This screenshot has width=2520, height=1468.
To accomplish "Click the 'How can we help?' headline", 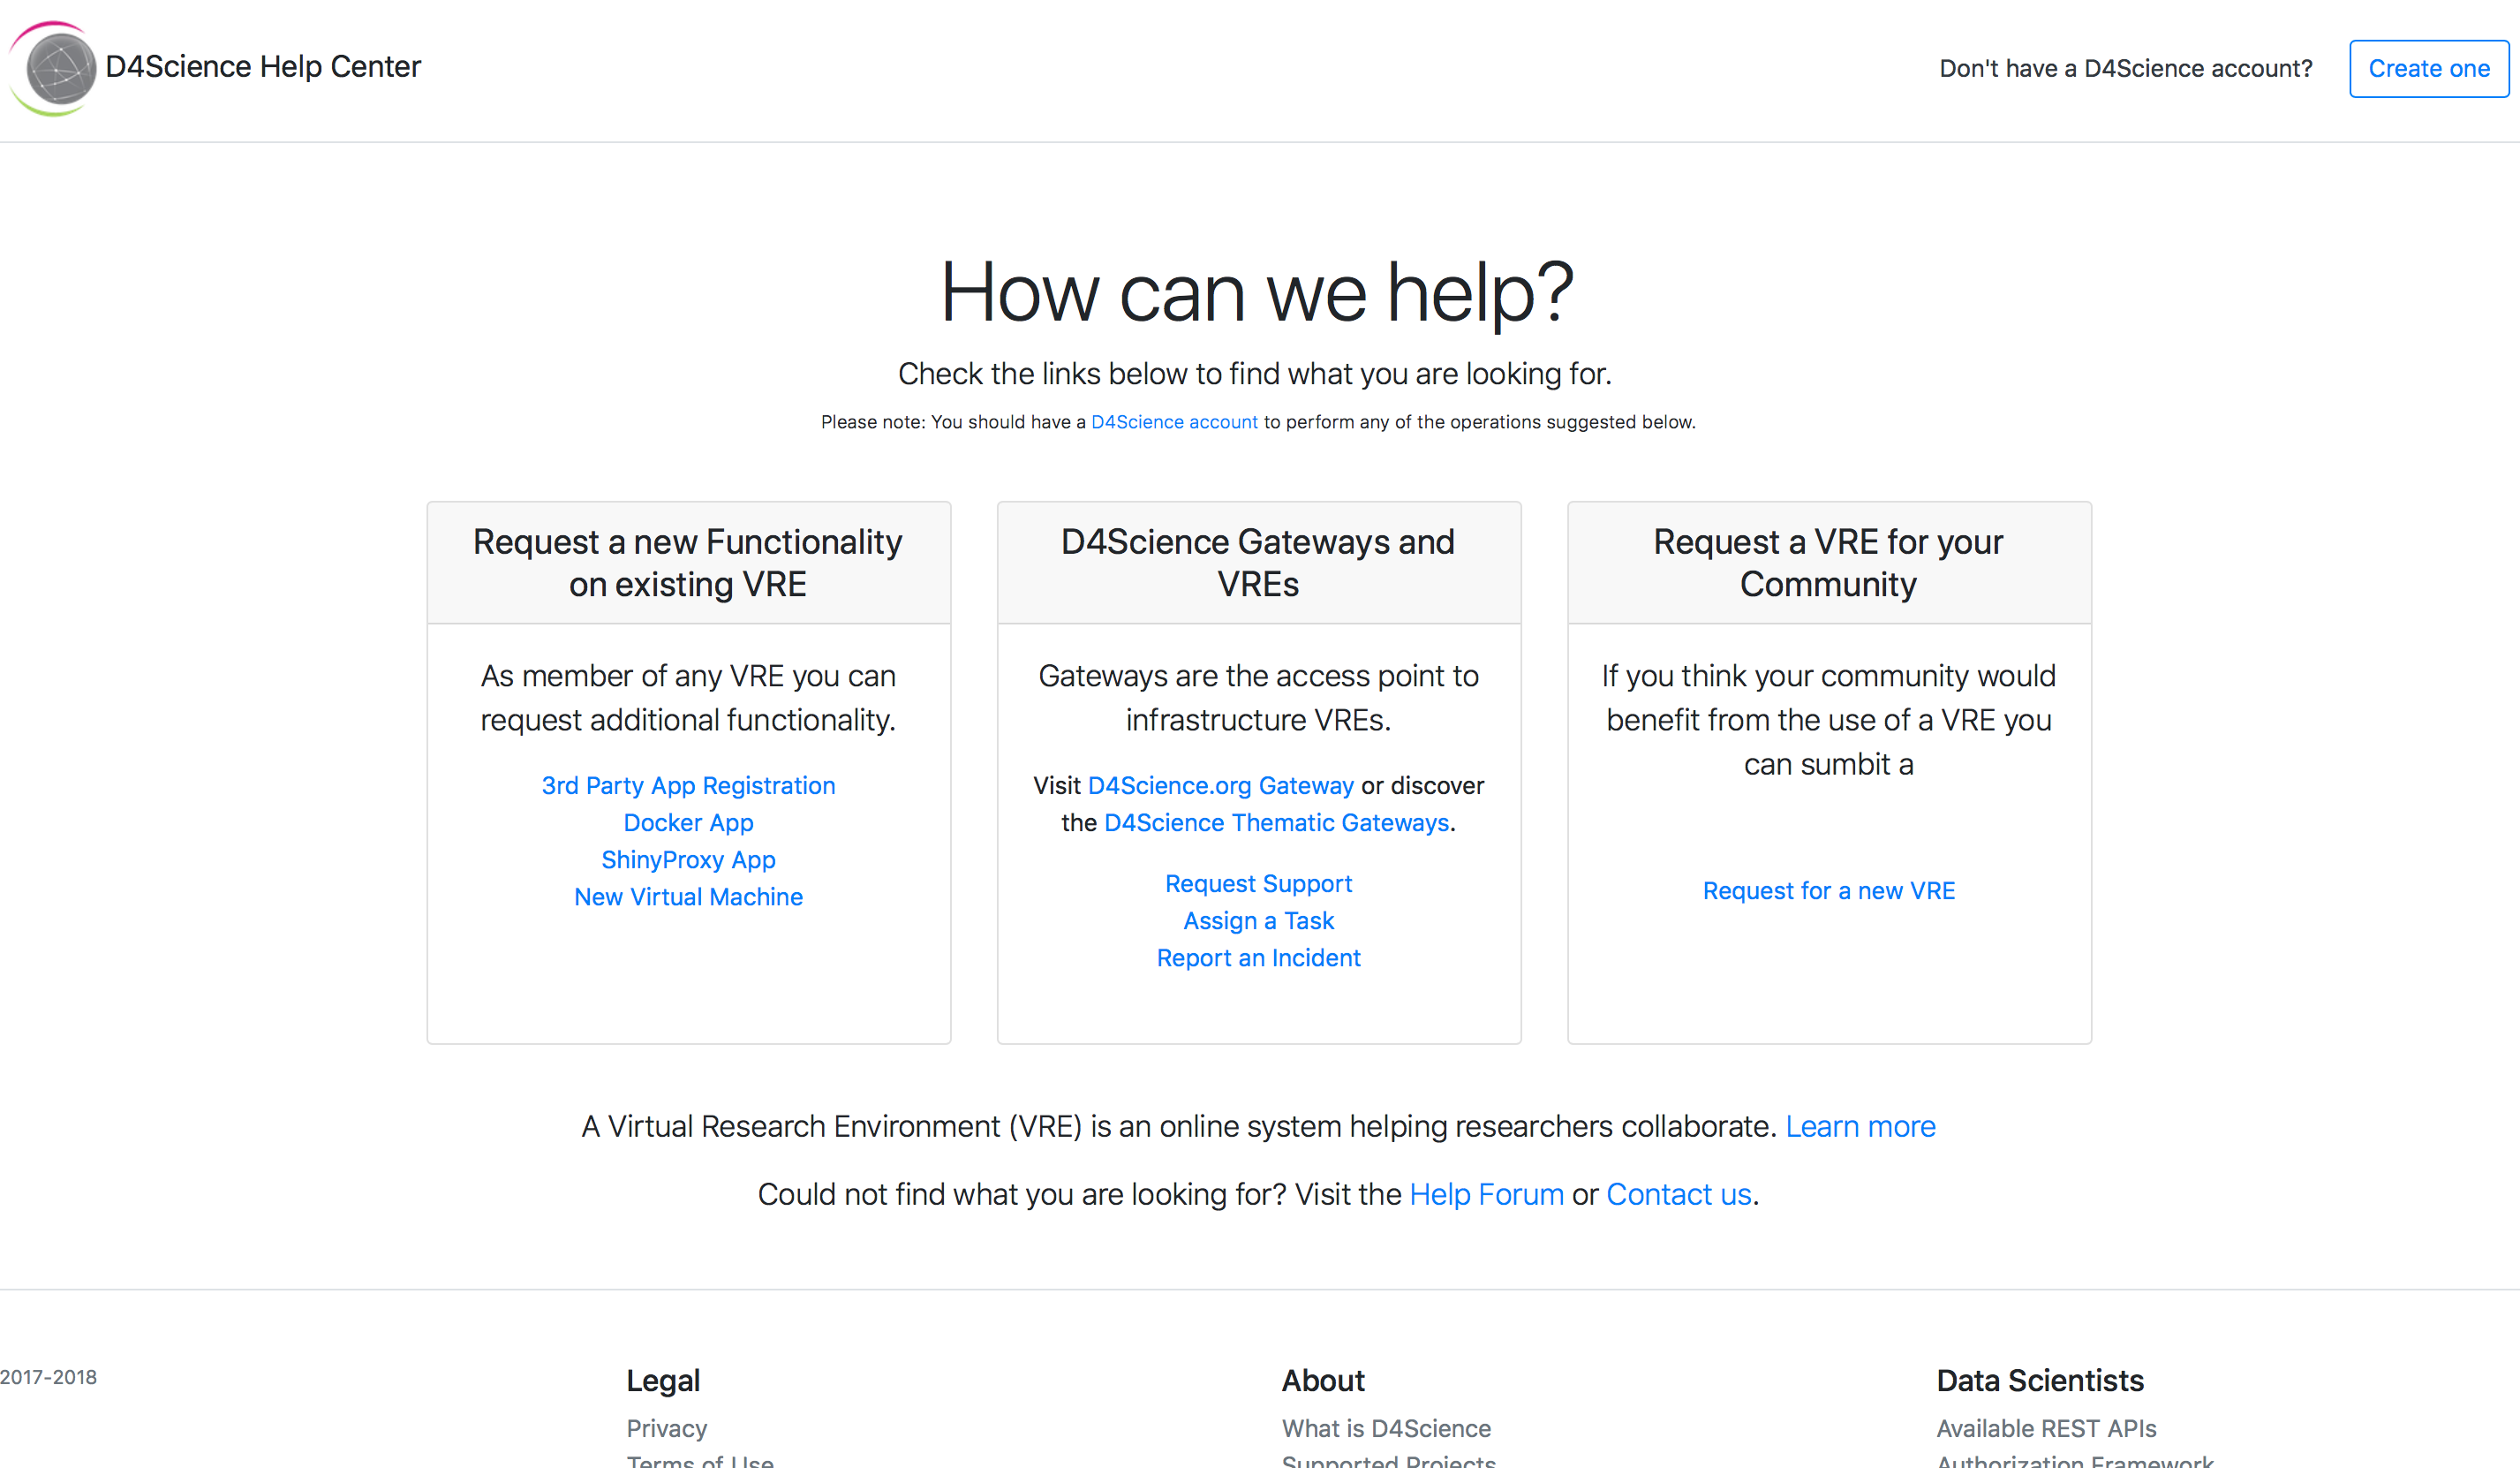I will coord(1258,292).
